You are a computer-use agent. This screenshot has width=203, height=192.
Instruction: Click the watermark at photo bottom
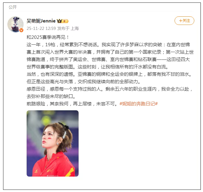(x=53, y=175)
